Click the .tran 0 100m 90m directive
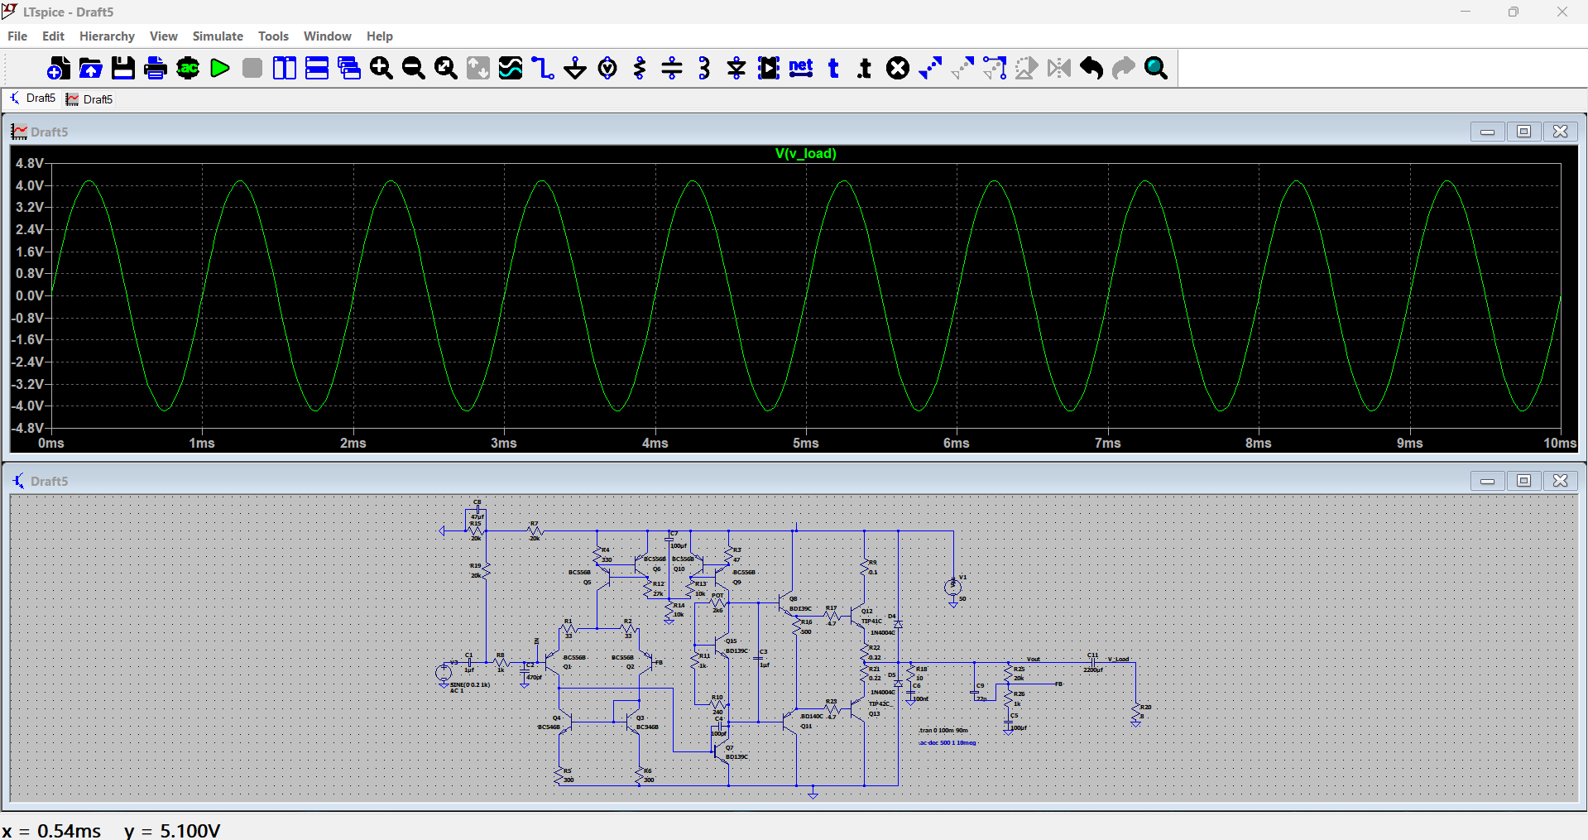 [943, 731]
